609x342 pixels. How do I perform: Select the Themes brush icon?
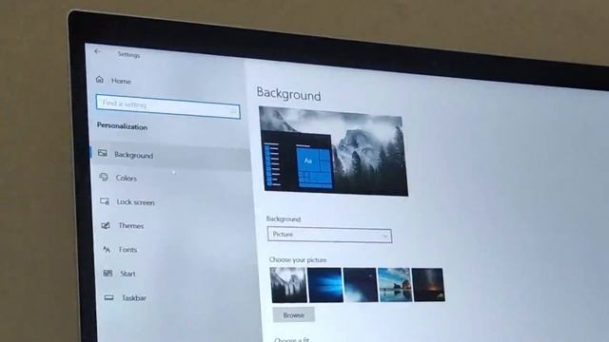[x=106, y=225]
